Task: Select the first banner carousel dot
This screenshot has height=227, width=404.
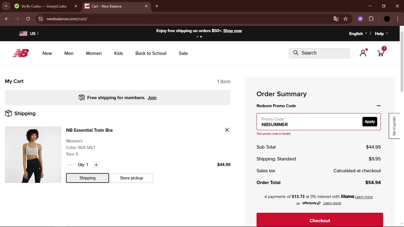Action: (197, 37)
